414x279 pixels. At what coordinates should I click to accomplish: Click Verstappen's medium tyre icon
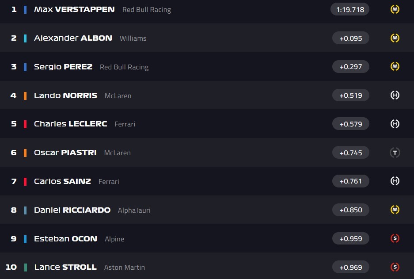[x=395, y=9]
